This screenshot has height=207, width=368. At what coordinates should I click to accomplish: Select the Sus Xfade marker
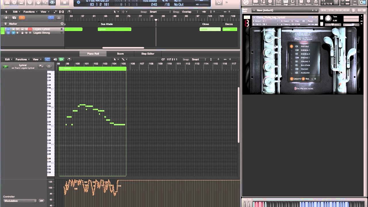107,24
